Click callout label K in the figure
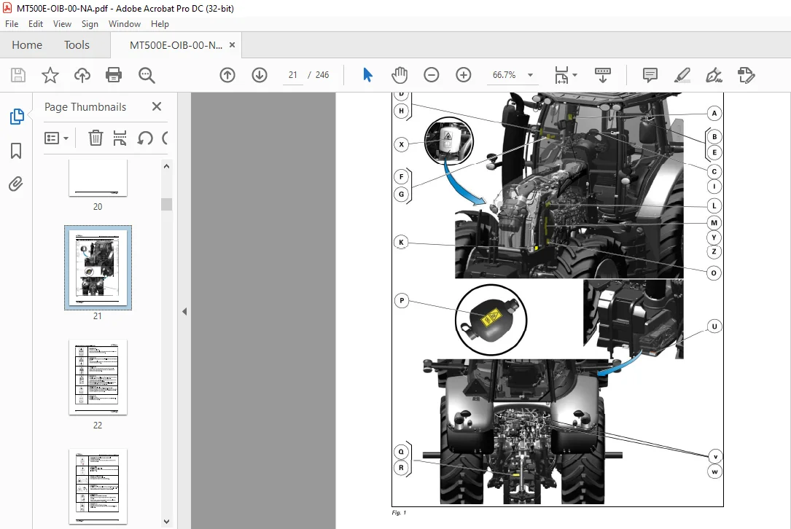This screenshot has height=529, width=791. [401, 242]
